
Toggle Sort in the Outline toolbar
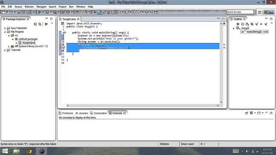[x=247, y=24]
